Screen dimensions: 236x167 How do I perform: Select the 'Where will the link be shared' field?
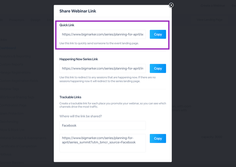click(103, 125)
